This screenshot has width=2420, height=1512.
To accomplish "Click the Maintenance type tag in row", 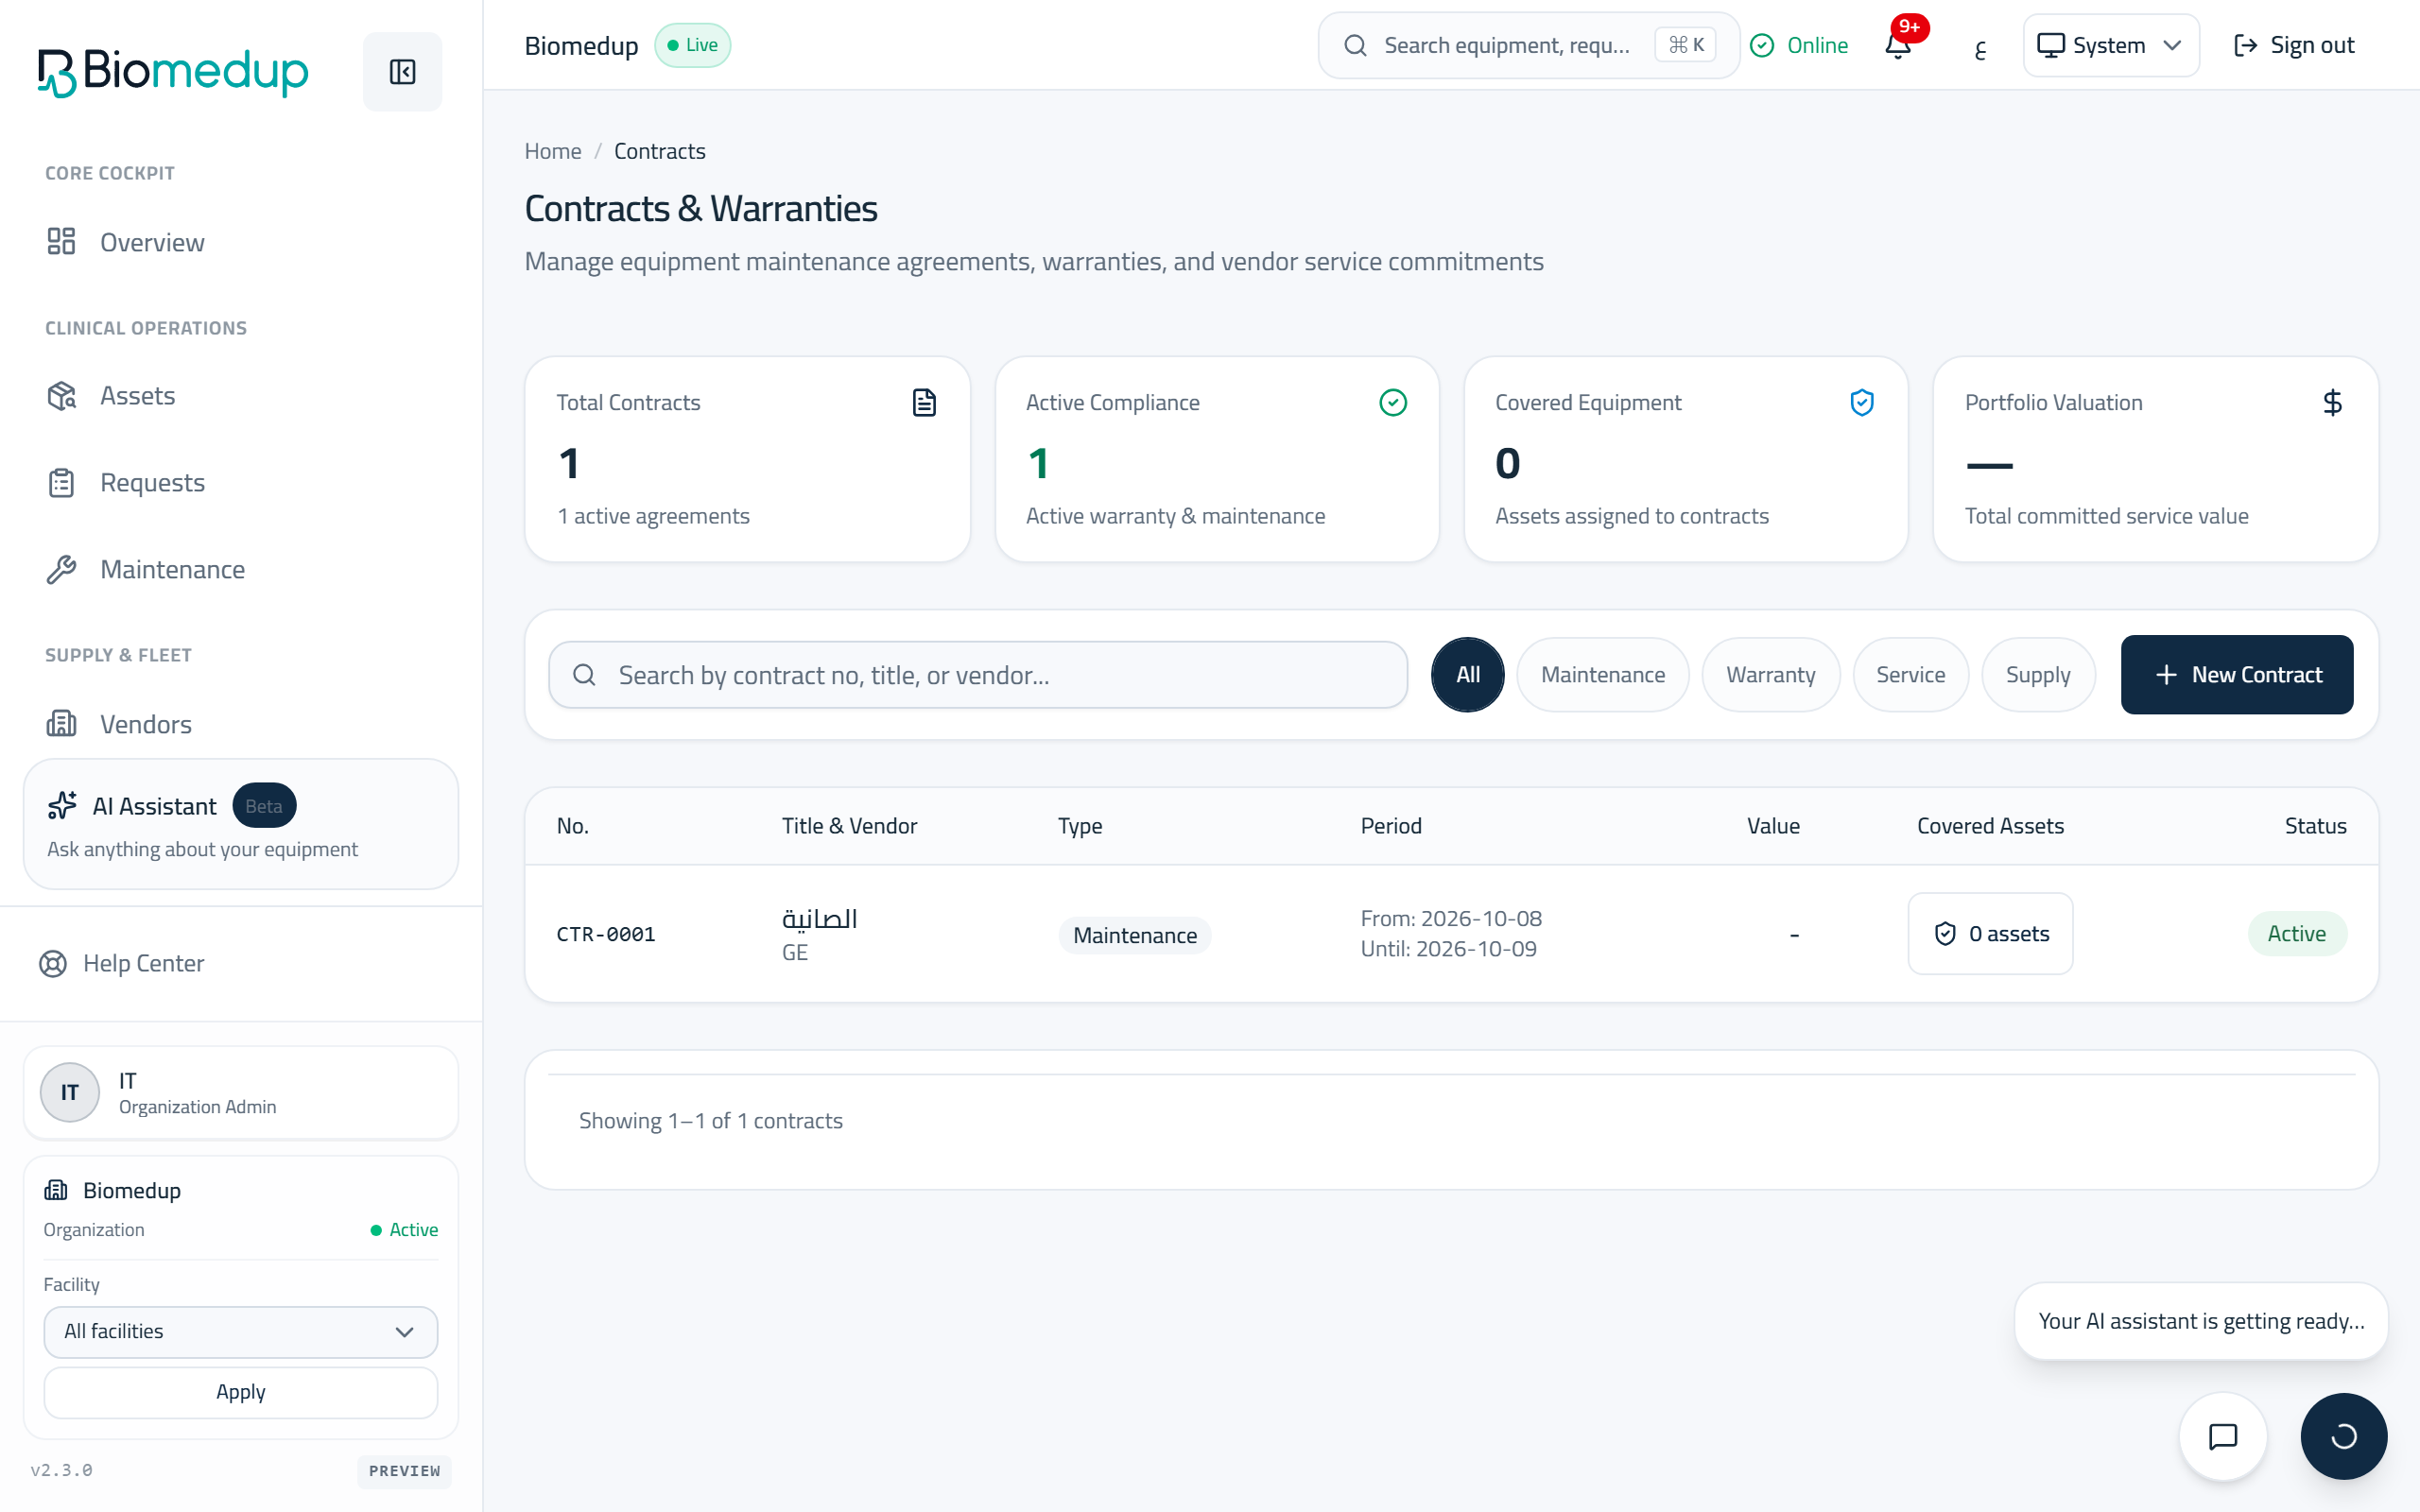I will pos(1134,935).
